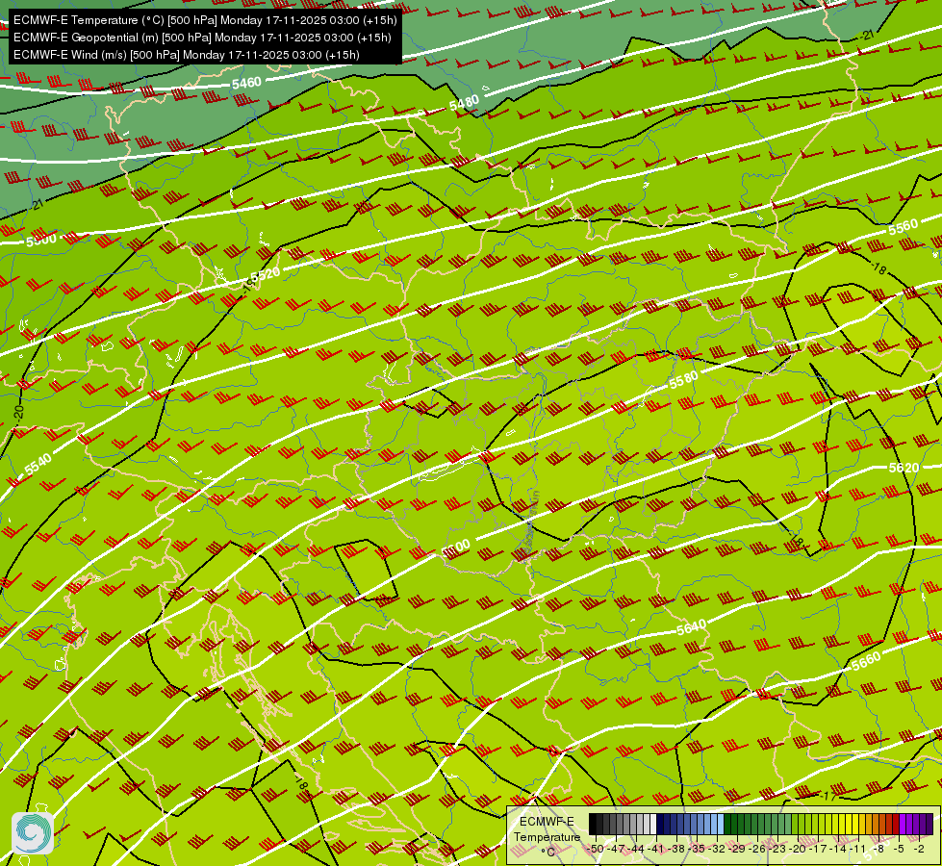
Task: Click the ECMWF-E Geopotential (m) header line
Action: (x=202, y=38)
